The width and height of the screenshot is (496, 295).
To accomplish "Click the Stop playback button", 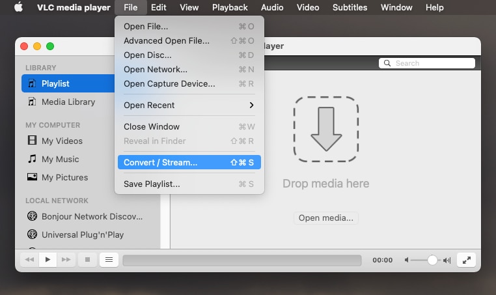I will tap(88, 260).
